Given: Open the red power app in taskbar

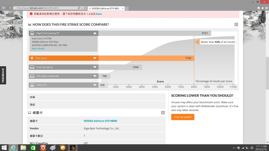Looking at the screenshot, I should [43, 148].
